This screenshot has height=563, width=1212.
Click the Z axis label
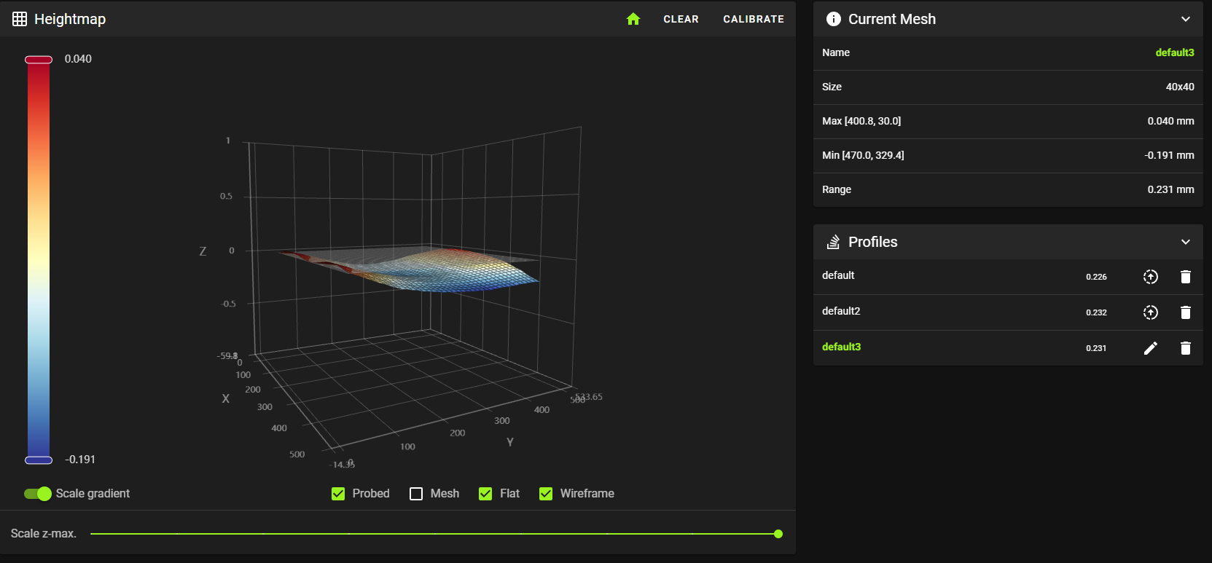[x=203, y=251]
